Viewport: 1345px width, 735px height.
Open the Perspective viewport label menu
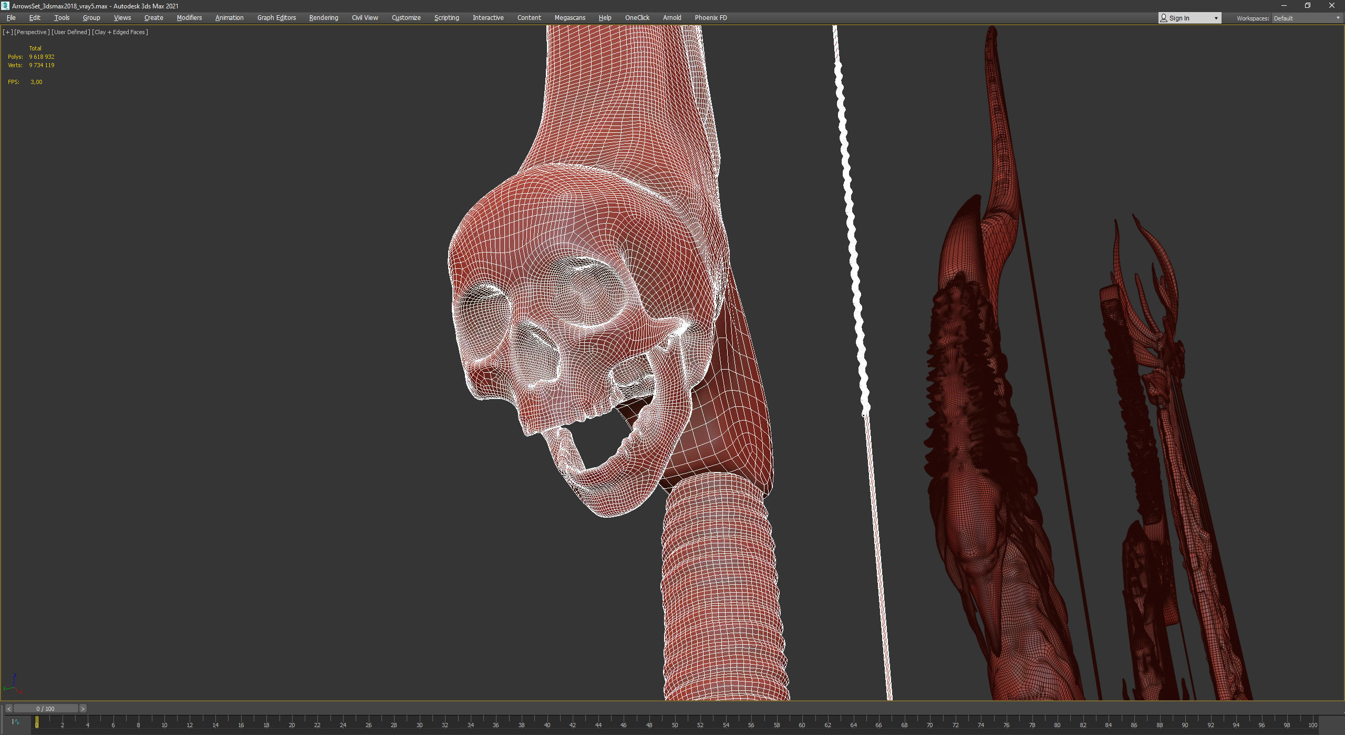point(32,32)
